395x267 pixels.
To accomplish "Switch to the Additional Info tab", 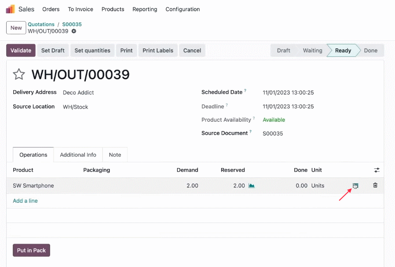I will (x=78, y=155).
